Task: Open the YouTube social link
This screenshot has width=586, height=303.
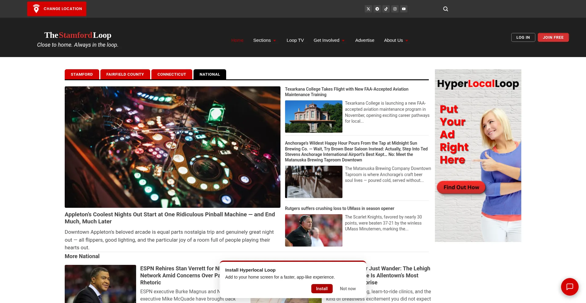Action: [403, 9]
